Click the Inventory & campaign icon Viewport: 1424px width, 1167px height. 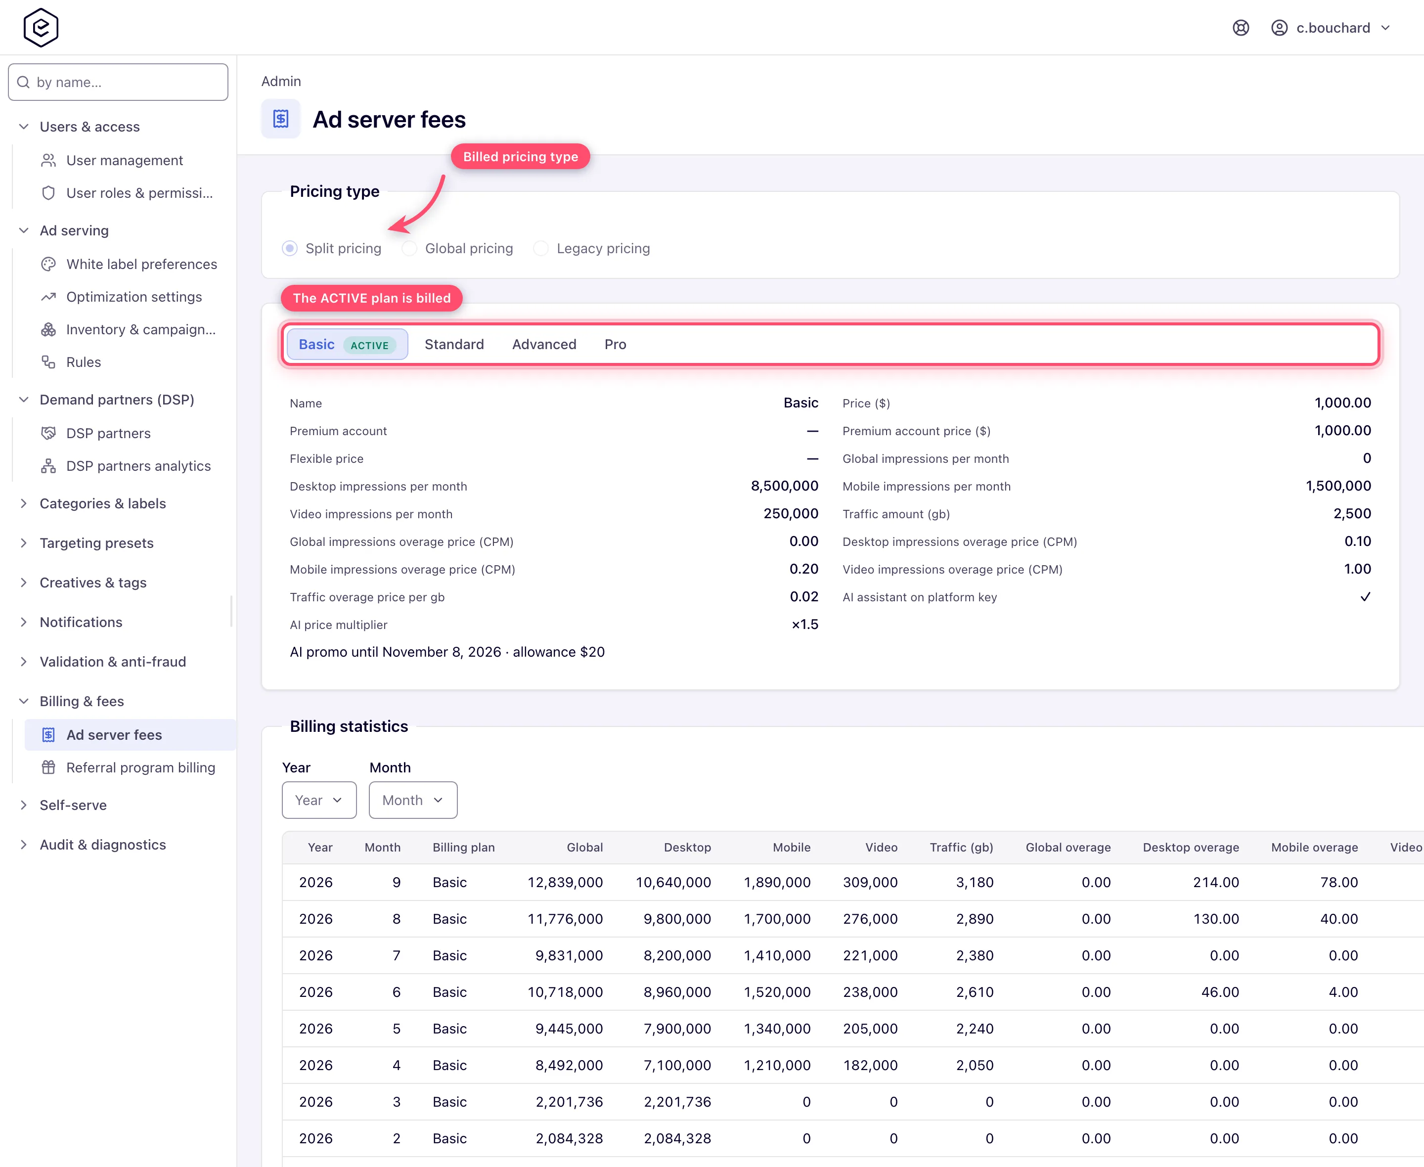click(x=48, y=329)
